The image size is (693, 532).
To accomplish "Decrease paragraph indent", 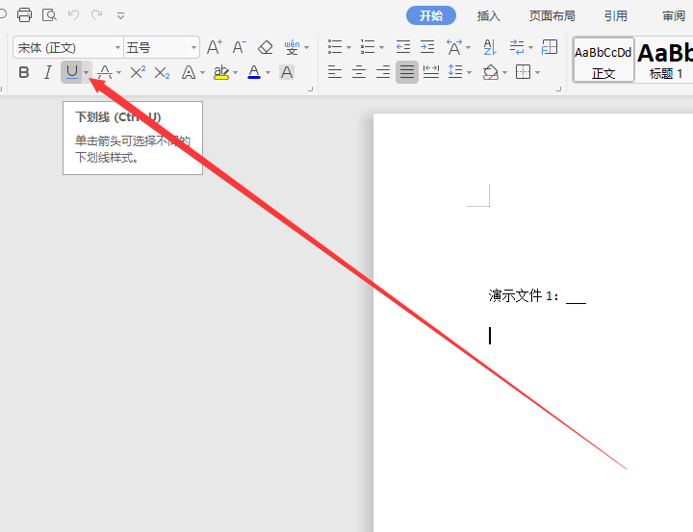I will pos(403,46).
